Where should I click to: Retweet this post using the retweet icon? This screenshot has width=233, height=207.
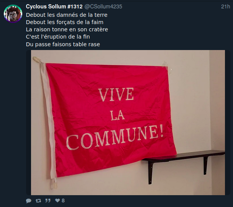(38, 201)
